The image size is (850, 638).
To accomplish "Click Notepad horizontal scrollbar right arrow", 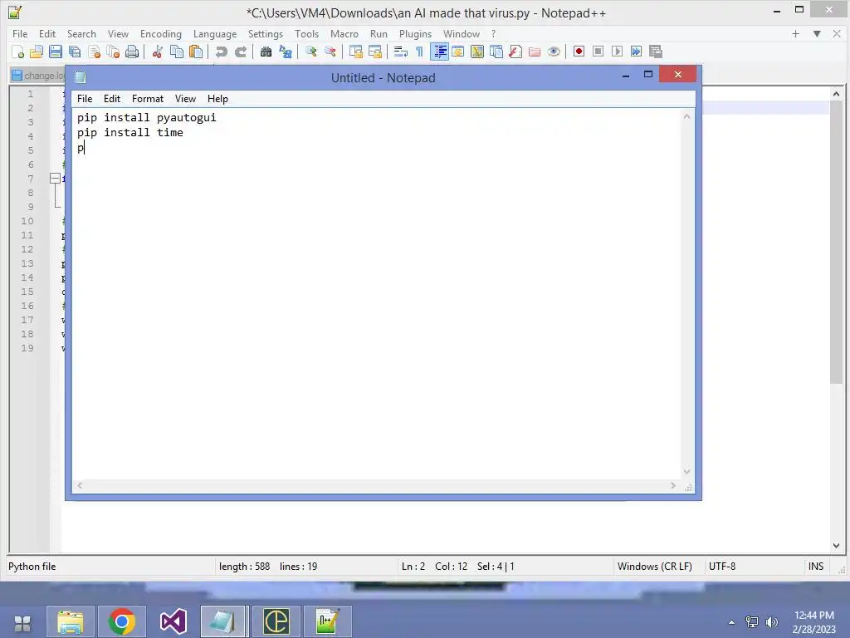I will 672,485.
